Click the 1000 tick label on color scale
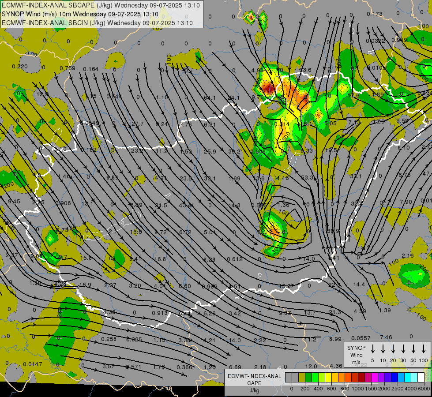The width and height of the screenshot is (432, 397). (357, 389)
